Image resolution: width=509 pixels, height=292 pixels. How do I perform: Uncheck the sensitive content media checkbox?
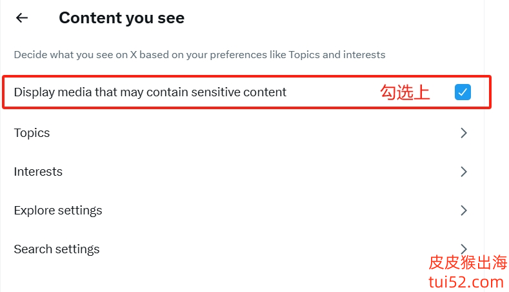pos(463,92)
